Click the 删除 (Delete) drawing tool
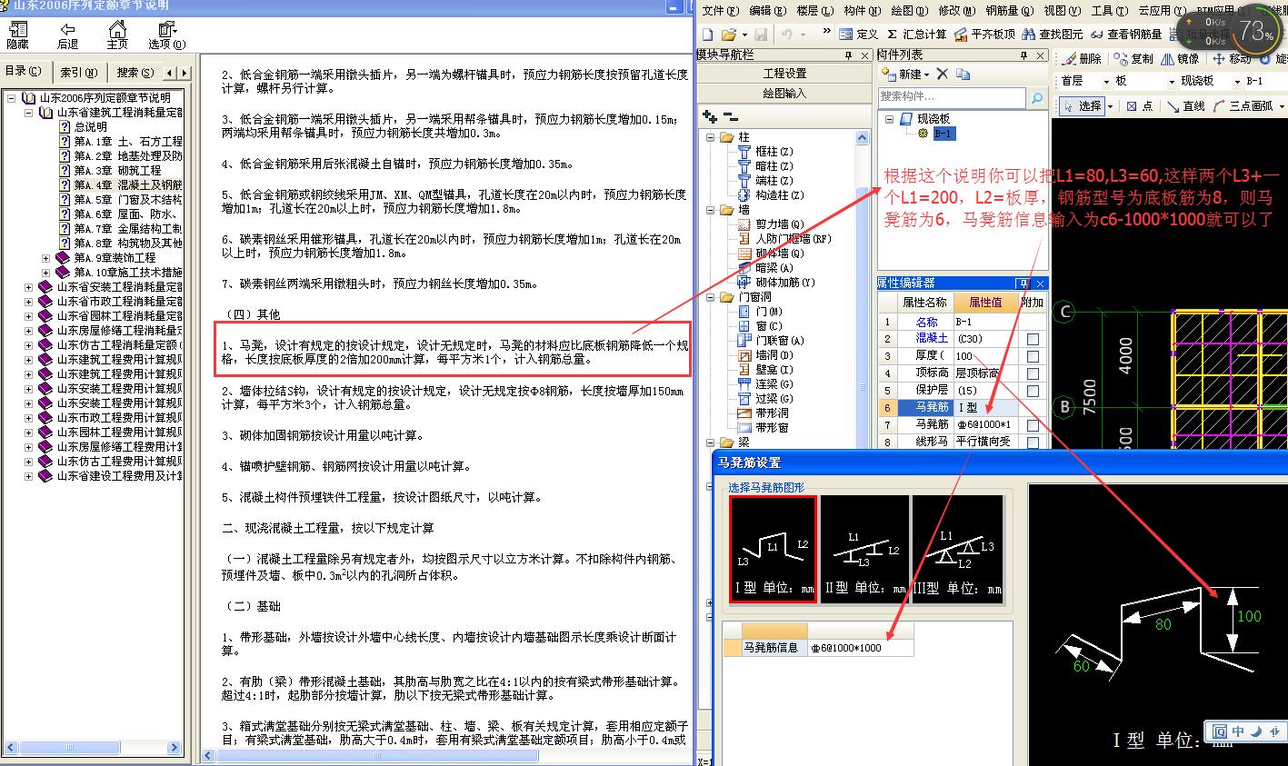This screenshot has width=1288, height=766. pos(1082,58)
